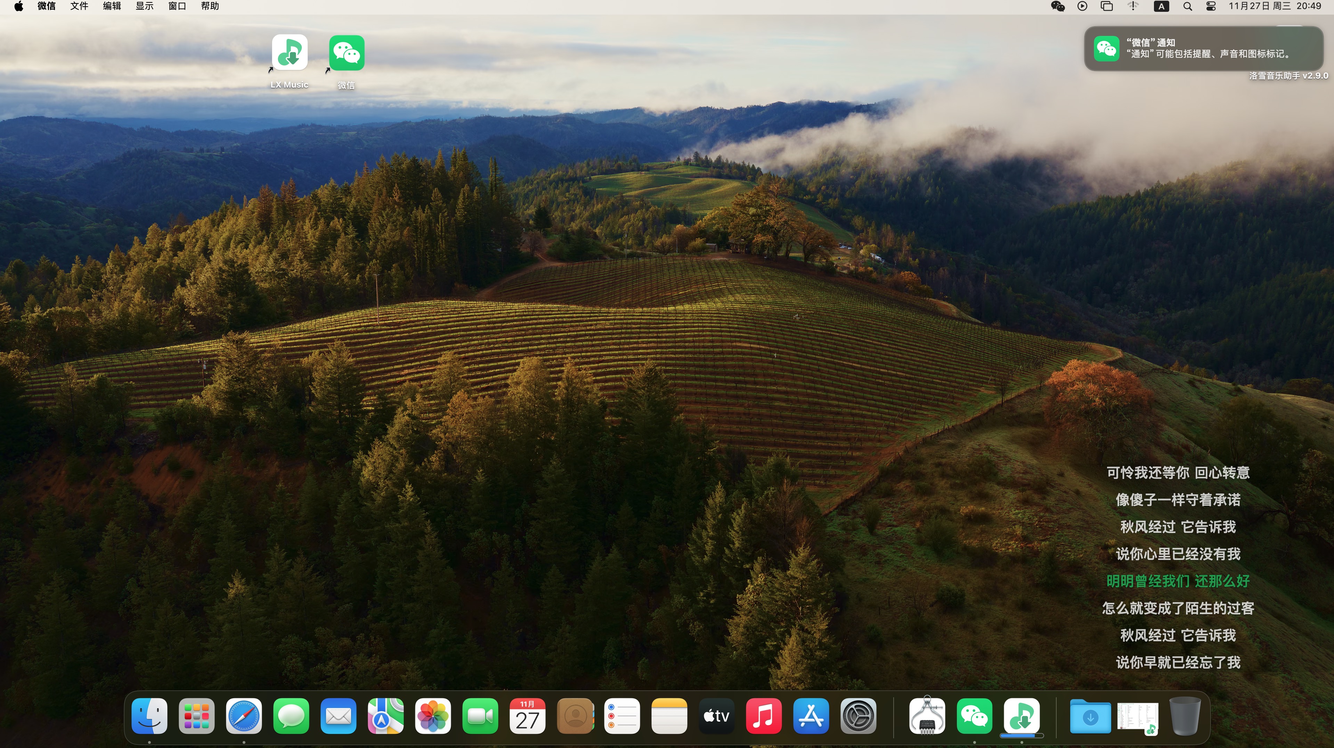Open Maps from the Dock
The width and height of the screenshot is (1334, 748).
click(x=385, y=716)
